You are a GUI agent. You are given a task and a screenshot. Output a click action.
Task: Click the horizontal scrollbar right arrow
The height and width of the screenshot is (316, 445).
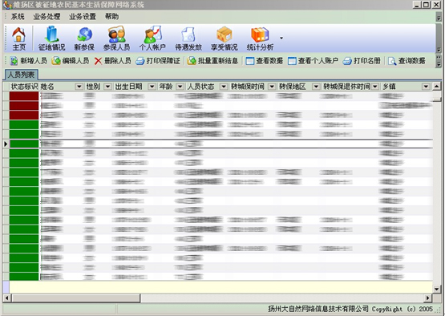tap(428, 298)
